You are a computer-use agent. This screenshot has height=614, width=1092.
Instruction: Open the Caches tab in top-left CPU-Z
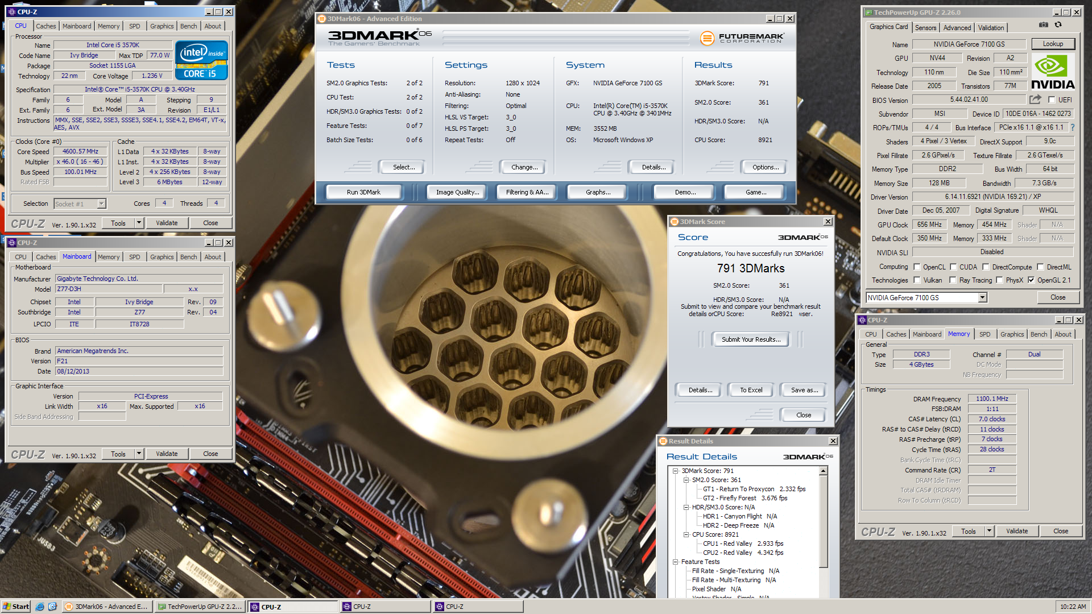pyautogui.click(x=45, y=26)
